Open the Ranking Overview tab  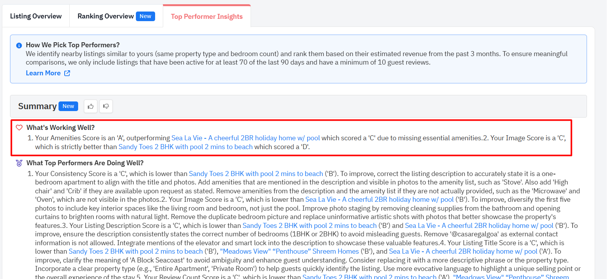coord(105,16)
